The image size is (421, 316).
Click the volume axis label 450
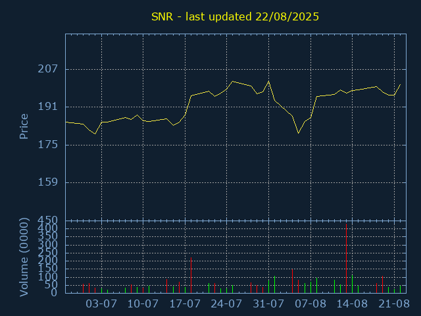pyautogui.click(x=47, y=221)
